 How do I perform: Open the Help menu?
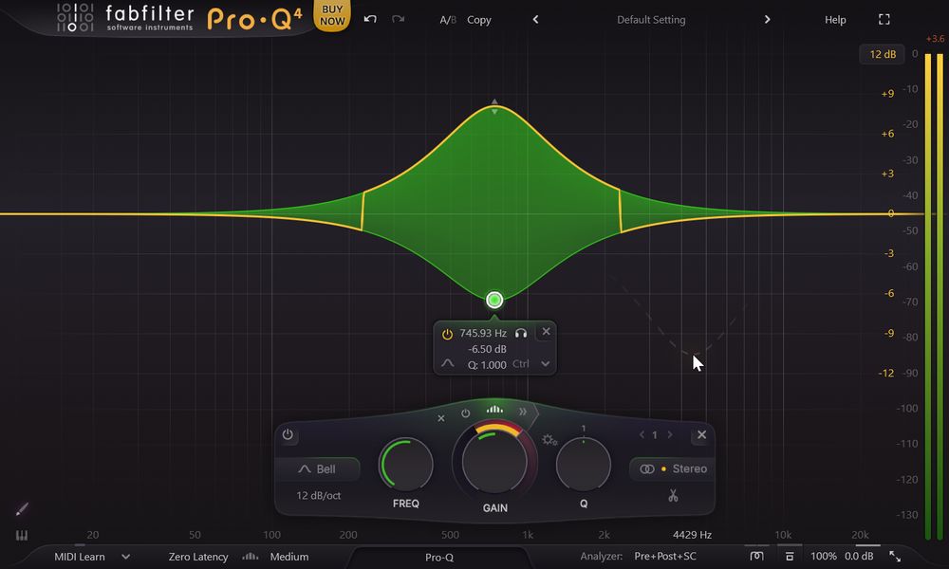pos(835,19)
